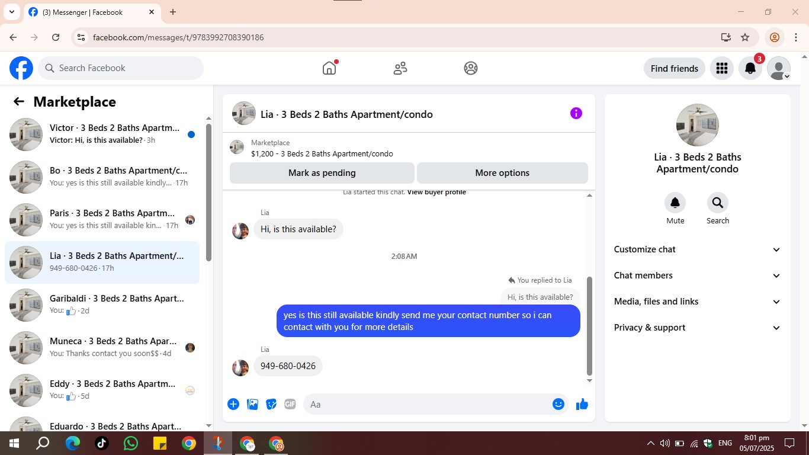Viewport: 809px width, 455px height.
Task: Select the Messenger | Facebook tab
Action: pos(92,12)
